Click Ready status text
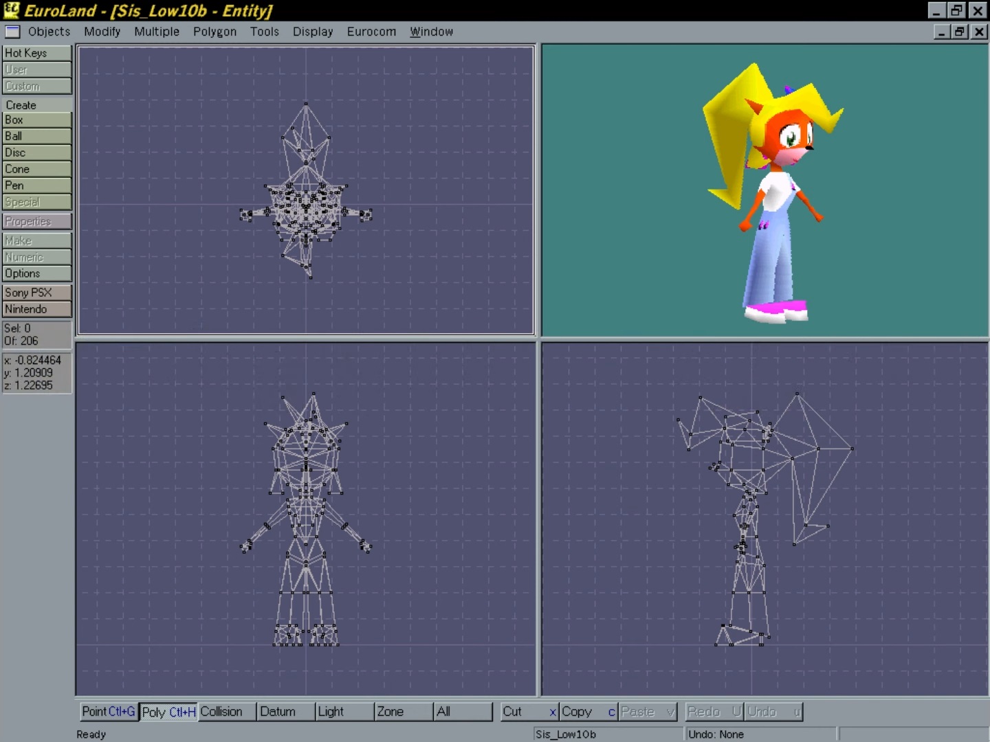Image resolution: width=990 pixels, height=742 pixels. point(91,734)
